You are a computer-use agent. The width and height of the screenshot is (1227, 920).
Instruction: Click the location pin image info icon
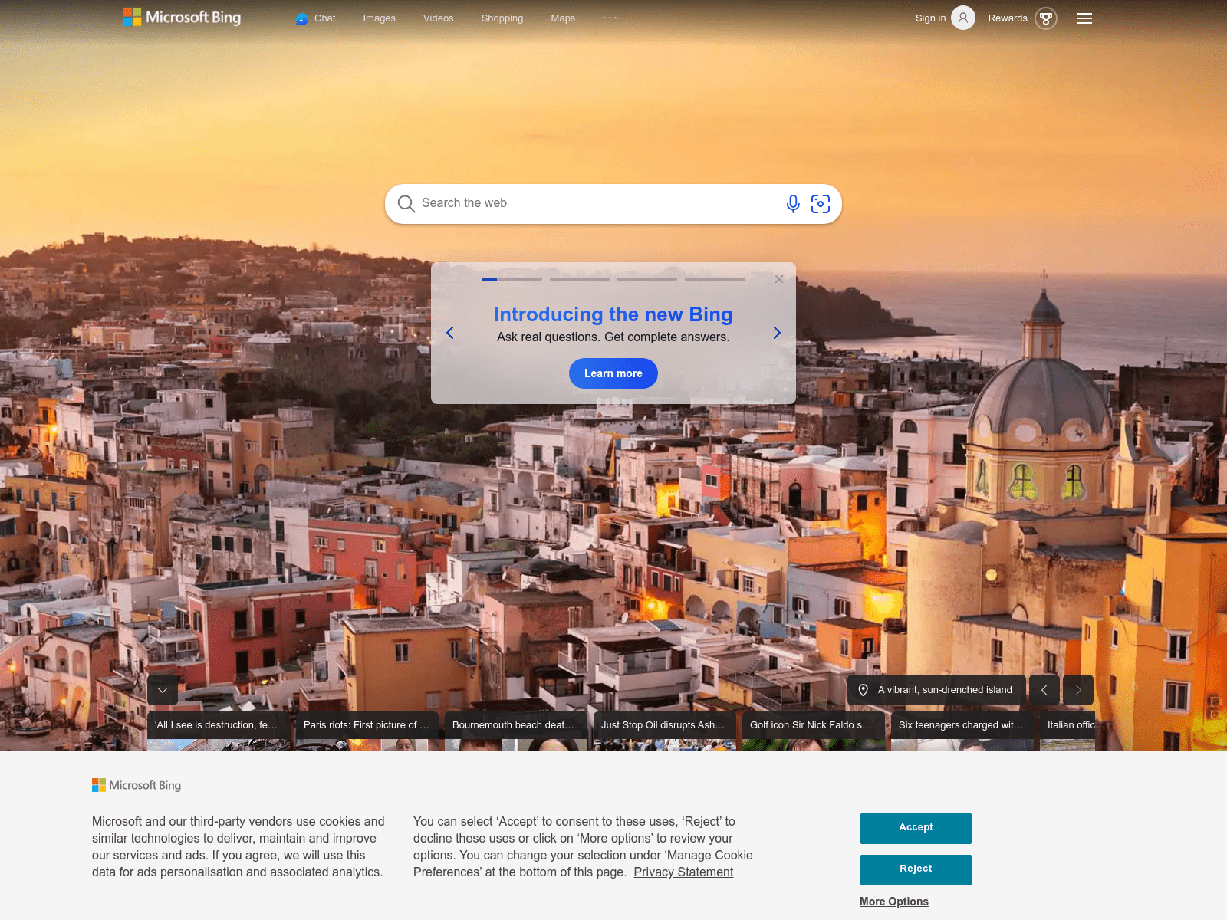point(863,690)
